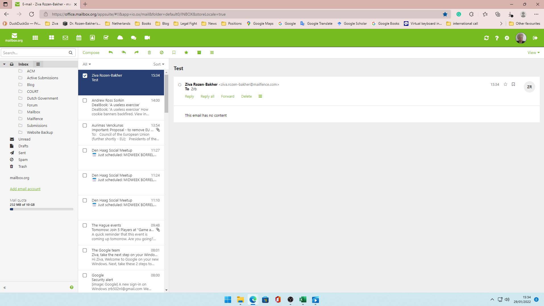Viewport: 544px width, 306px height.
Task: Open the Inbox folder actions menu
Action: (38, 64)
